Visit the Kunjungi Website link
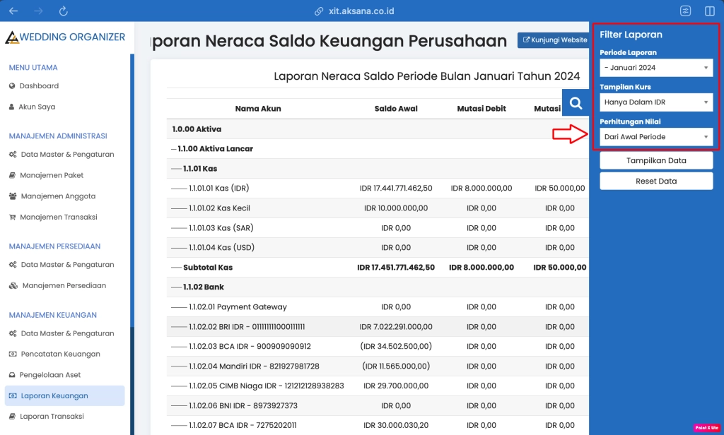The height and width of the screenshot is (435, 724). pyautogui.click(x=554, y=40)
